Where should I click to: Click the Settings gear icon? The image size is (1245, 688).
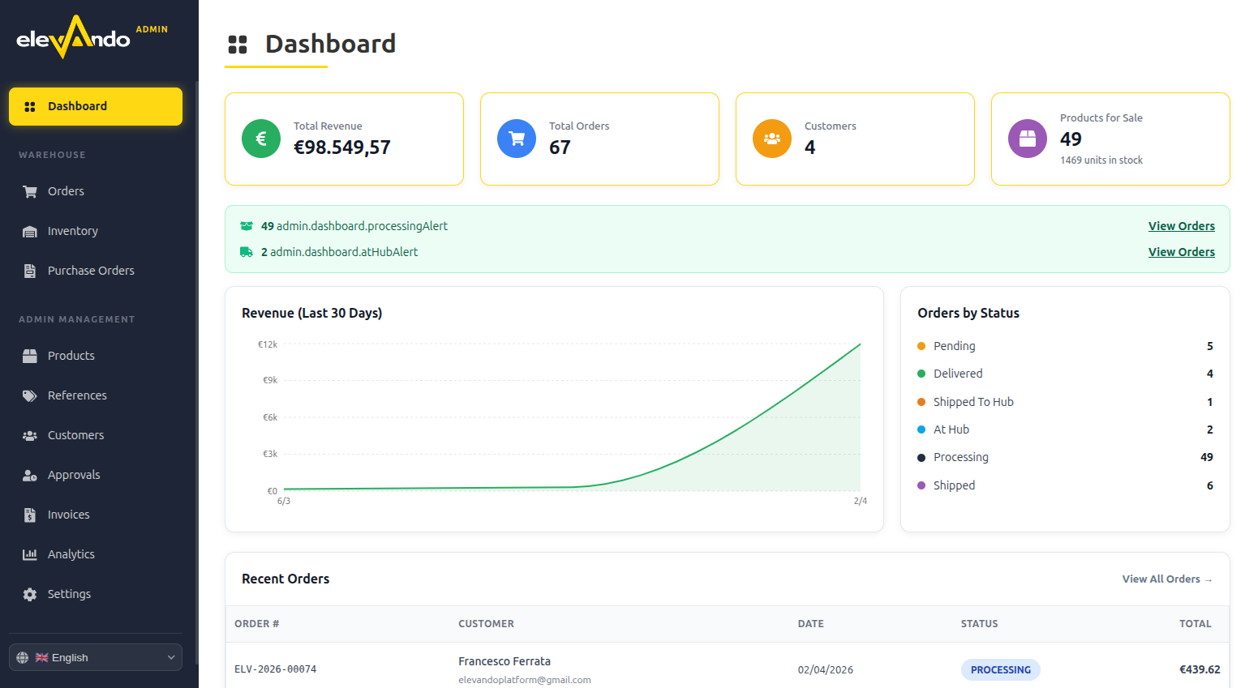pos(30,594)
